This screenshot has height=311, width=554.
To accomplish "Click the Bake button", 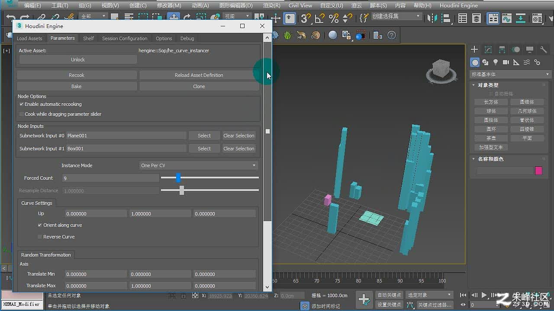I will [77, 86].
